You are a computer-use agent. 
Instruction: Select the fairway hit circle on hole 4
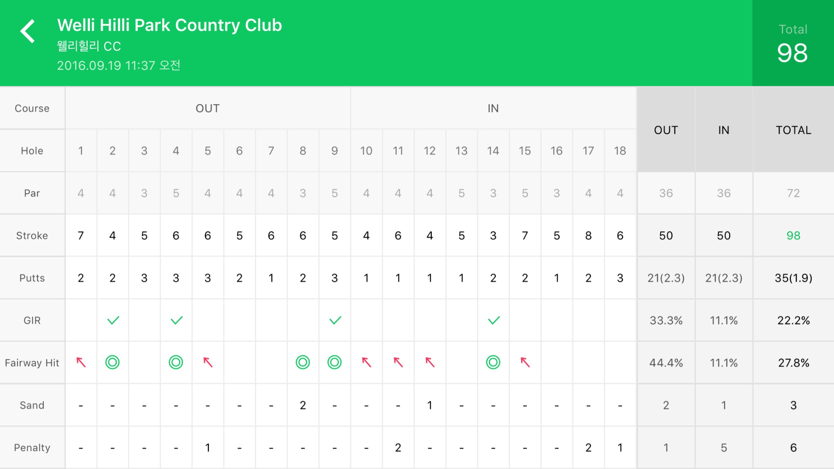[x=176, y=362]
